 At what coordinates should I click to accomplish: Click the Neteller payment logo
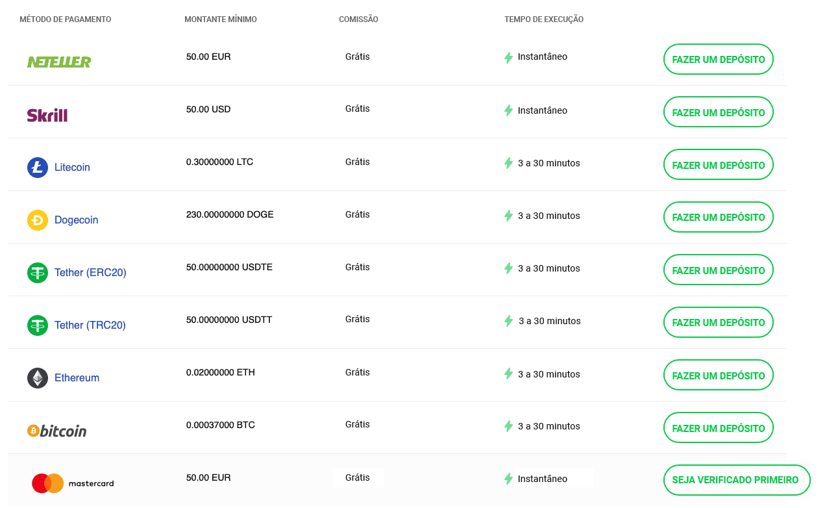(x=59, y=62)
